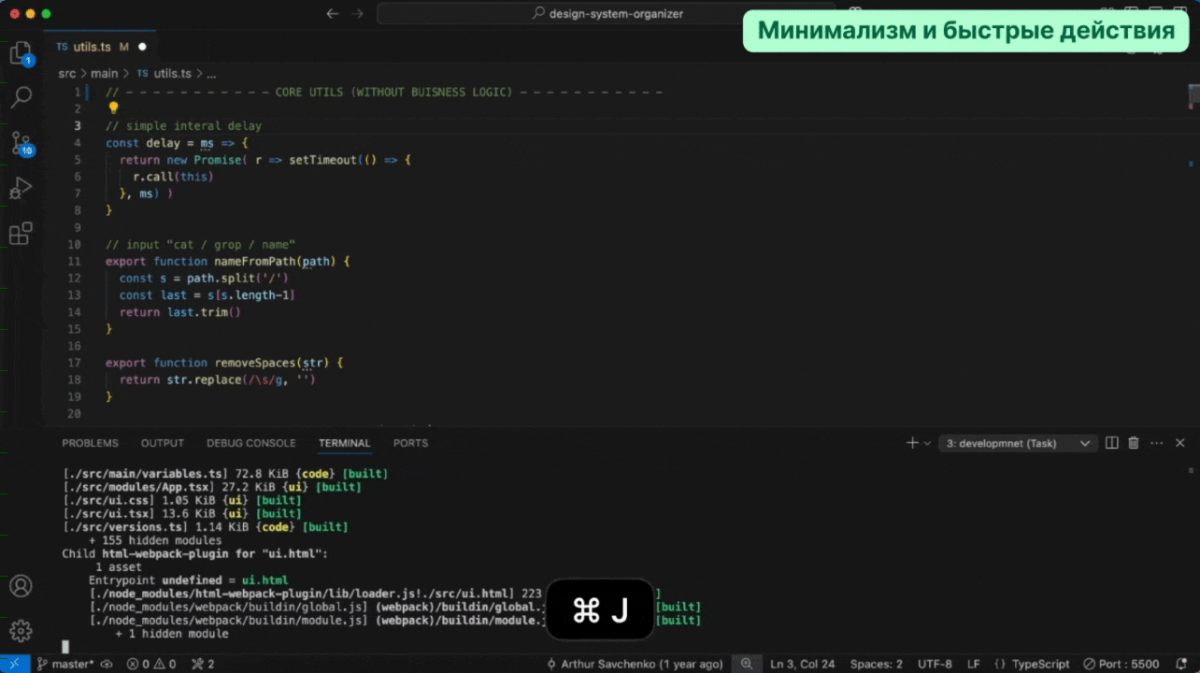Click the './src/ui.css' terminal line
Viewport: 1200px width, 673px height.
(x=181, y=500)
